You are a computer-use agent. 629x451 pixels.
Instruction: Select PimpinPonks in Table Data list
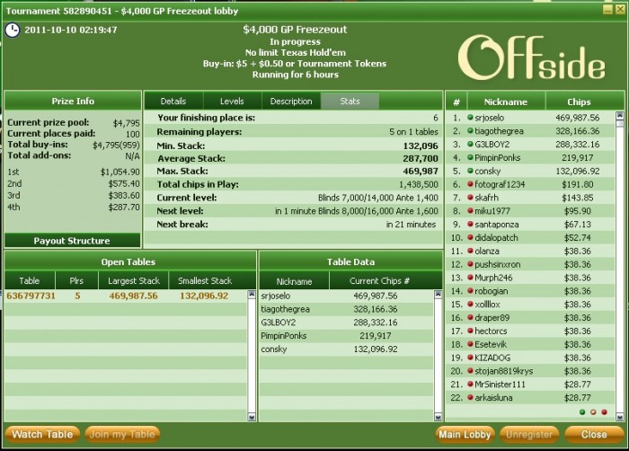point(347,336)
